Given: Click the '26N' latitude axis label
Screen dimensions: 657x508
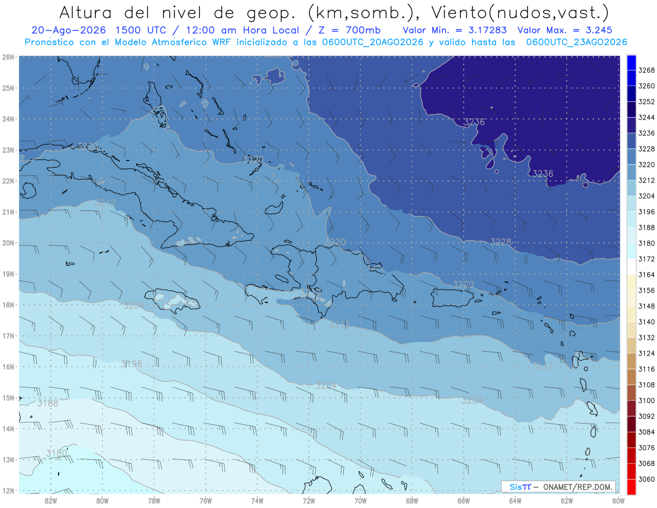Looking at the screenshot, I should [x=8, y=57].
